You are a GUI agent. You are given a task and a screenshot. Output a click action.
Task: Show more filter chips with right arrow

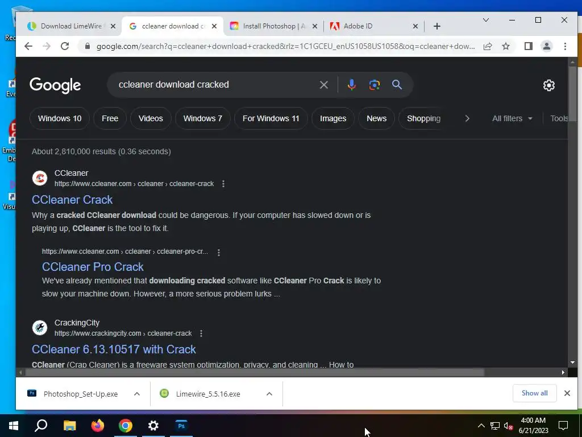point(467,118)
